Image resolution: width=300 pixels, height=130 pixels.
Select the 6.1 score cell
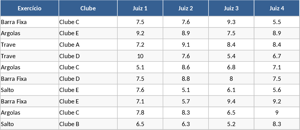point(231,90)
